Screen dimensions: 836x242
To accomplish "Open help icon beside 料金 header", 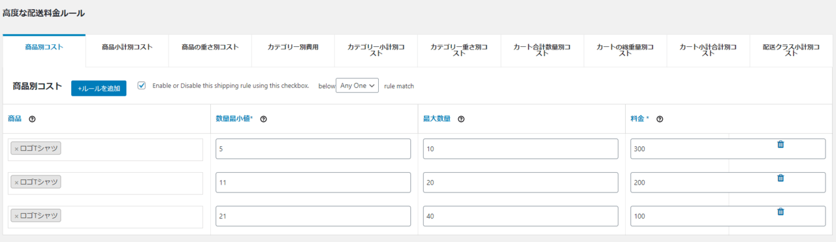I will click(660, 119).
